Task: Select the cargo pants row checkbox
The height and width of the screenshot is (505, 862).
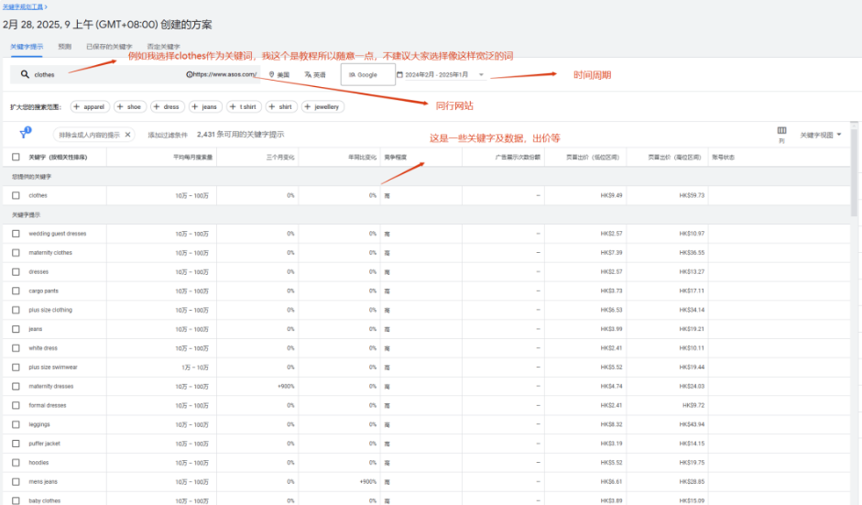Action: click(x=16, y=291)
